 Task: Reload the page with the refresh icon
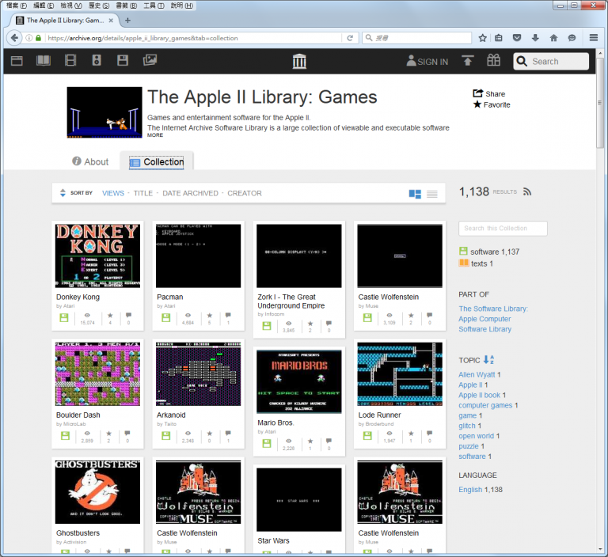click(350, 38)
